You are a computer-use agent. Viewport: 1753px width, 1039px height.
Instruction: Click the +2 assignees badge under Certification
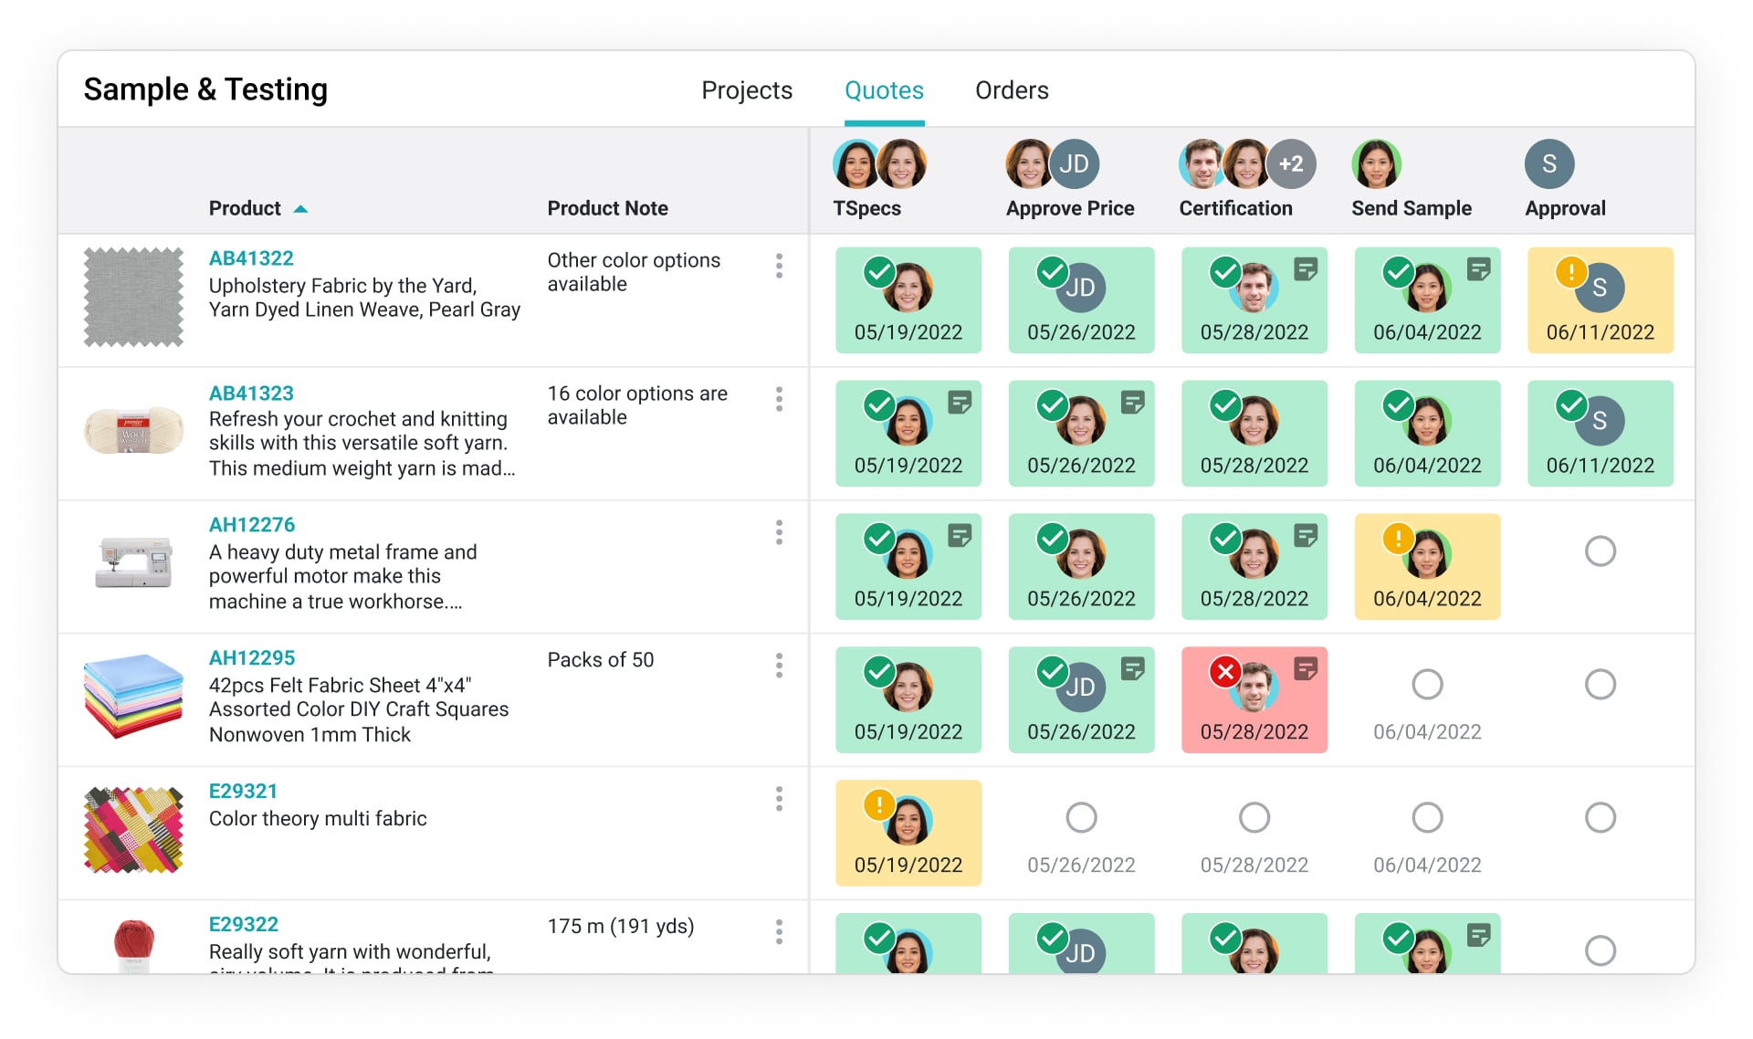[x=1291, y=164]
